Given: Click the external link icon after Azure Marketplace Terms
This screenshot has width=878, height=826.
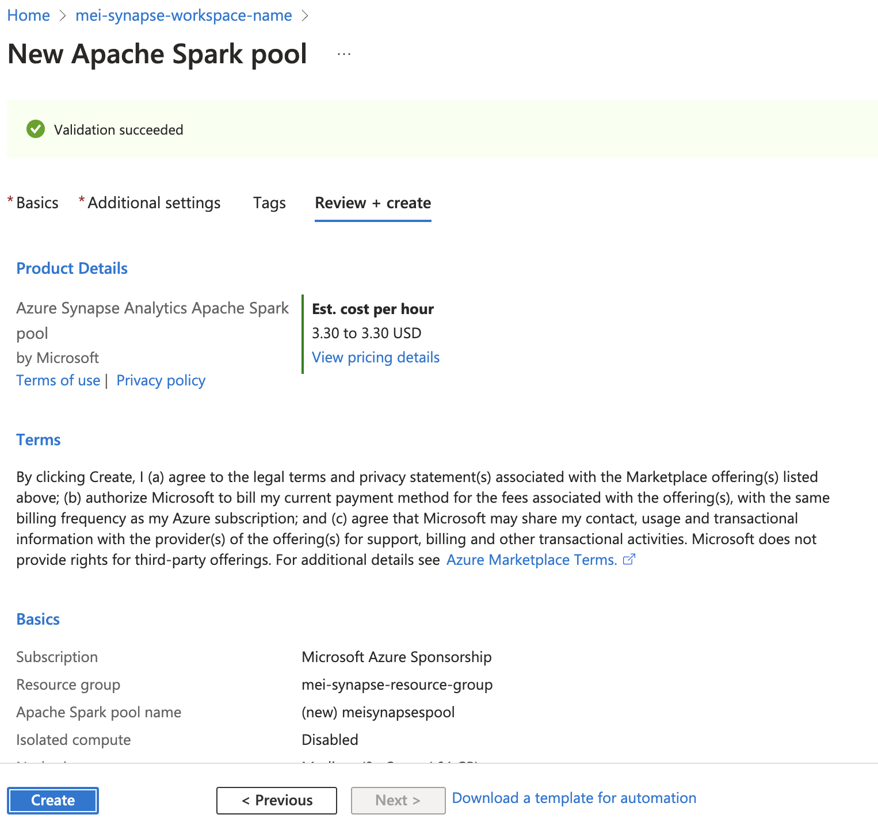Looking at the screenshot, I should (629, 559).
